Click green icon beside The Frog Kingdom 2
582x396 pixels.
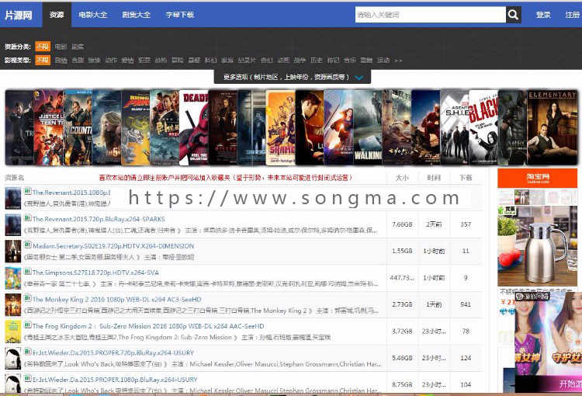[x=28, y=325]
